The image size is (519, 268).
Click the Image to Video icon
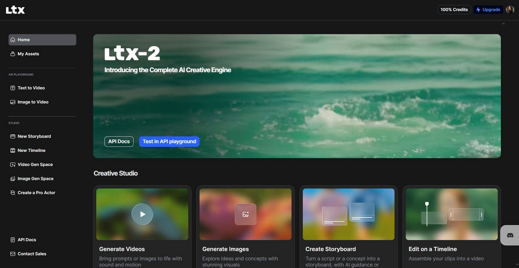click(x=13, y=102)
